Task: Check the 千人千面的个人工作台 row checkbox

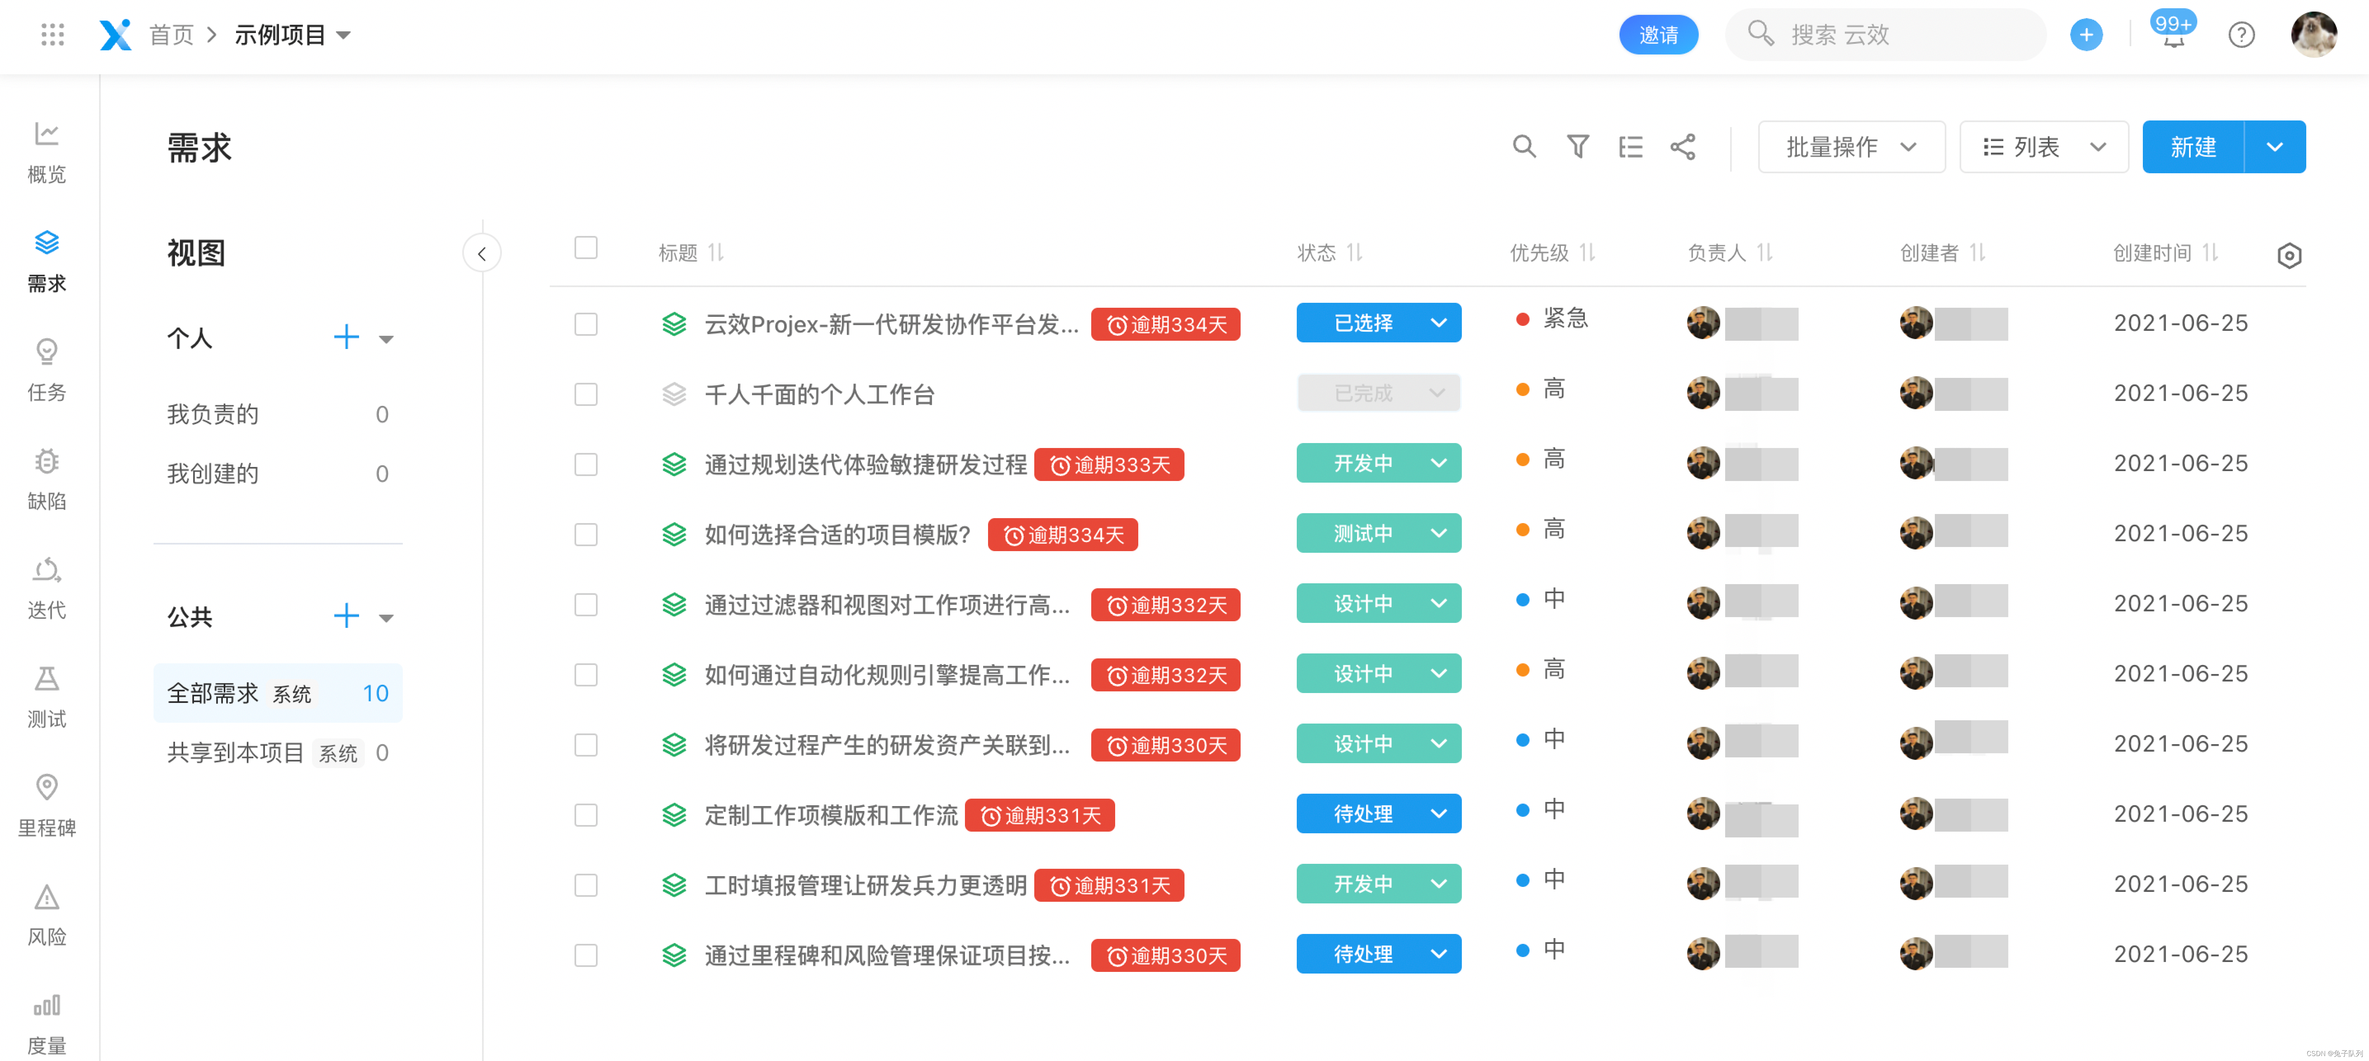Action: (x=586, y=394)
